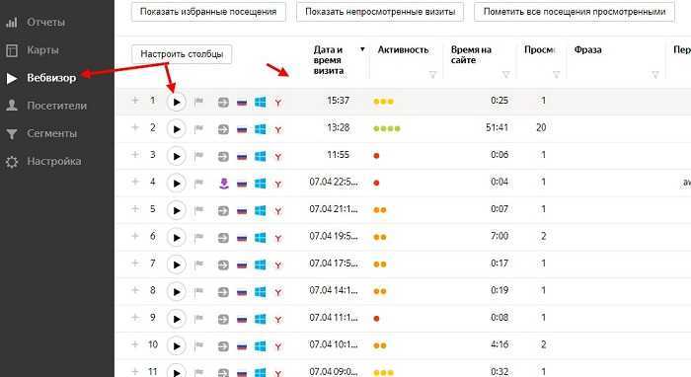This screenshot has width=691, height=377.
Task: Play the visit recording in row 6
Action: [x=176, y=238]
